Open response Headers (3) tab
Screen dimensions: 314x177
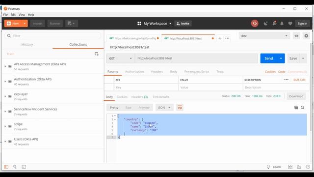139,97
